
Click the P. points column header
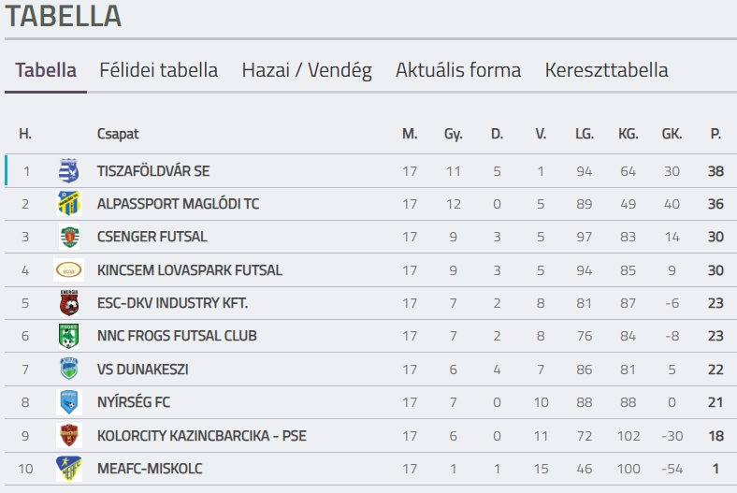tap(715, 134)
